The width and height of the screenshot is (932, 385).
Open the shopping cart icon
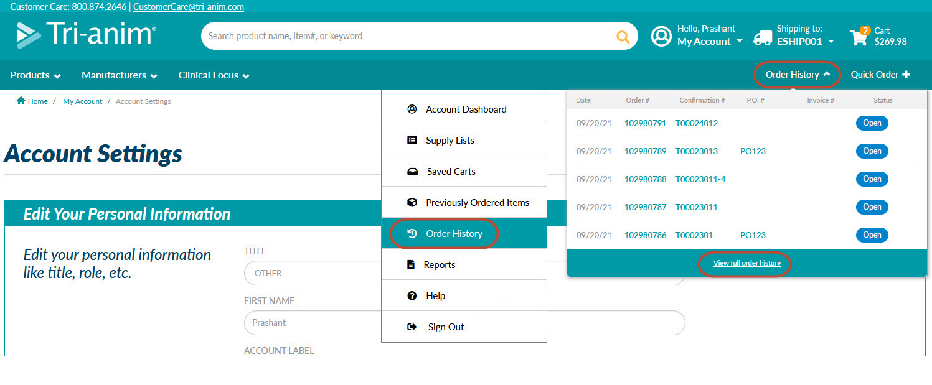859,36
